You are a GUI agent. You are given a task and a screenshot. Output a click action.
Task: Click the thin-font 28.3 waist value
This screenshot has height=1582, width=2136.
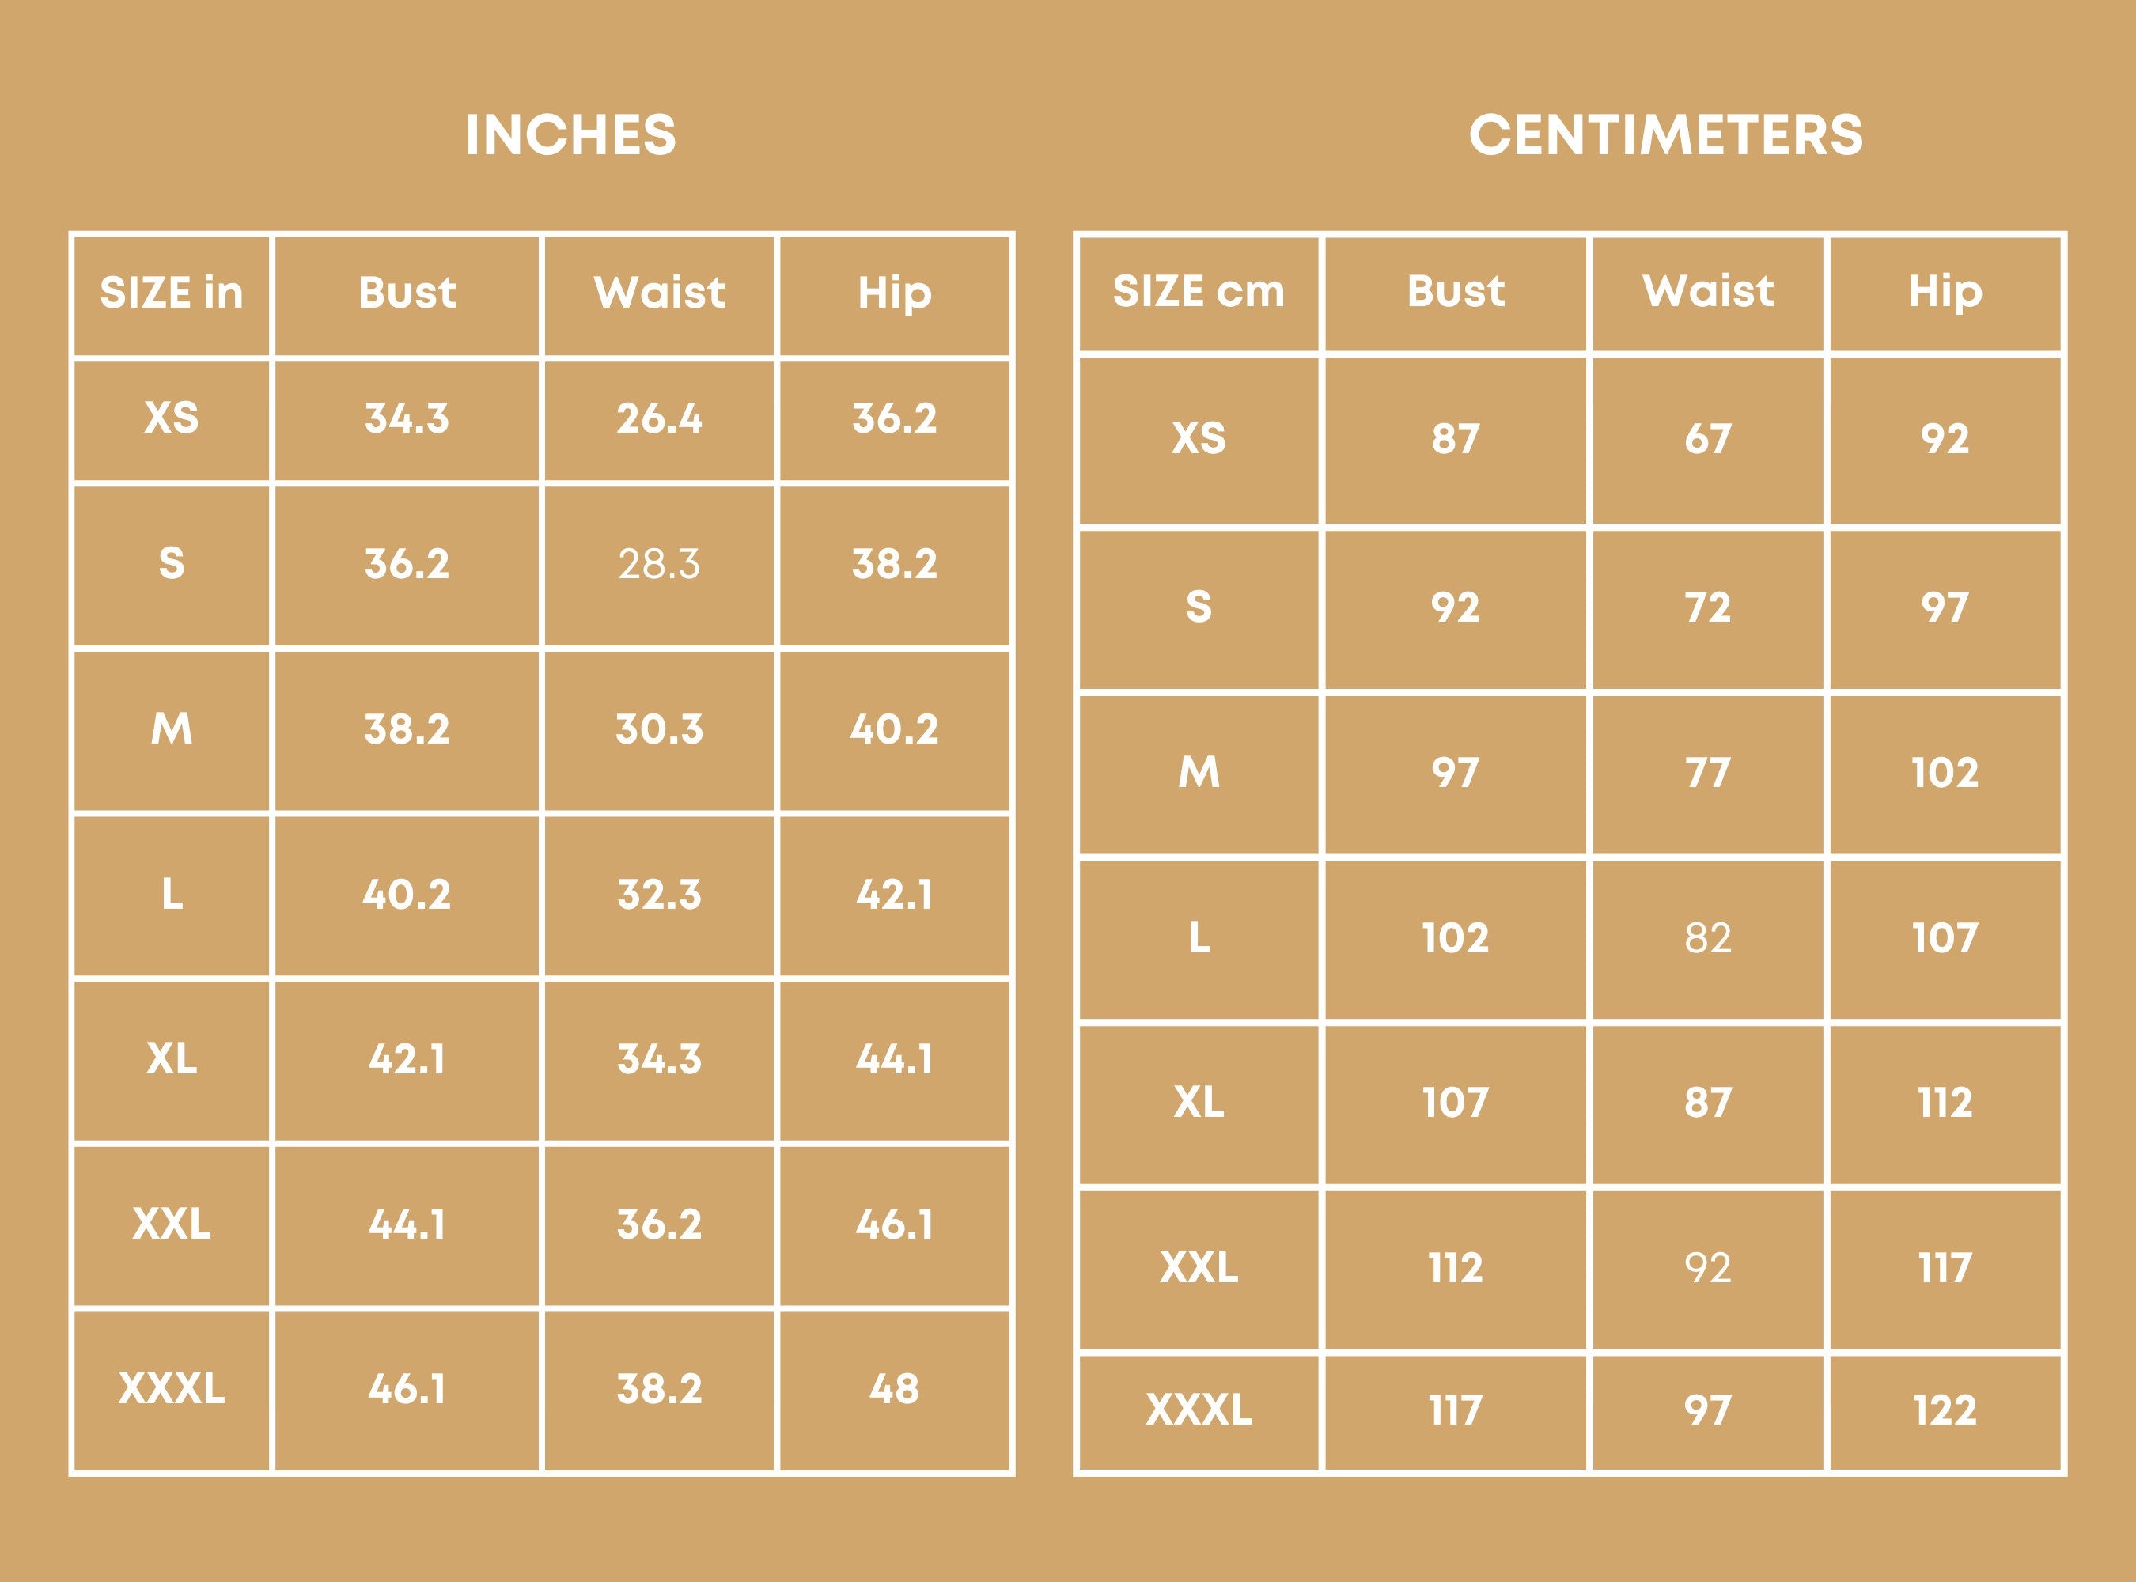pos(659,564)
